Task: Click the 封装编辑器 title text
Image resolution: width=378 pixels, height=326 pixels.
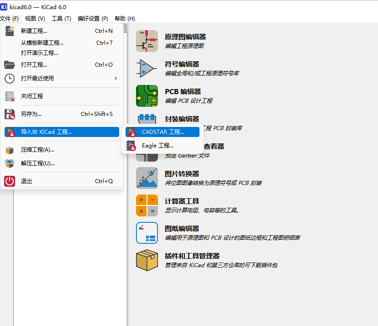Action: point(182,119)
